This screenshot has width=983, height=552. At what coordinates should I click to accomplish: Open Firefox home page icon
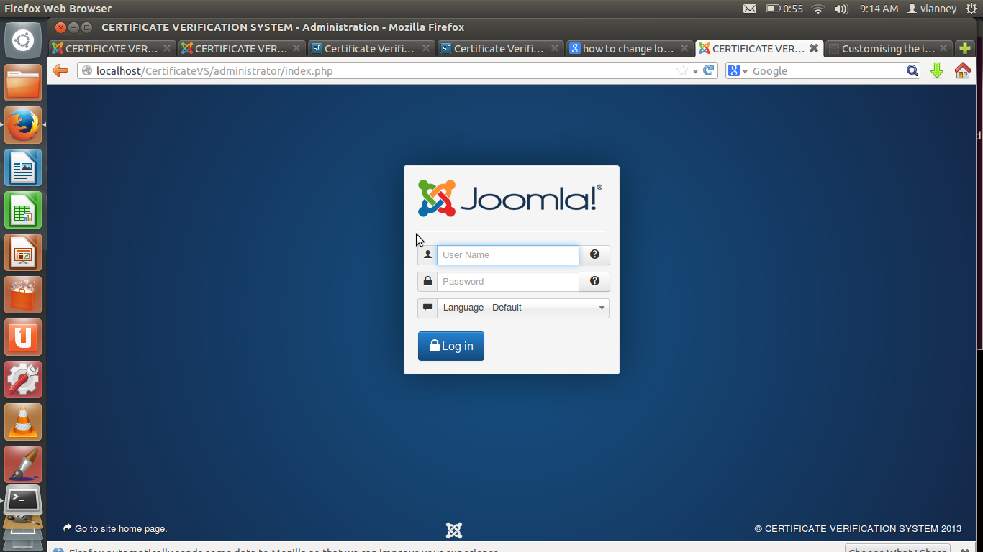point(963,70)
